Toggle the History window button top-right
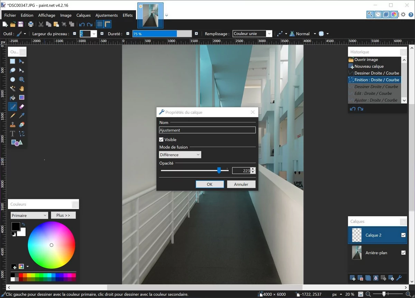This screenshot has width=415, height=298. pos(378,14)
